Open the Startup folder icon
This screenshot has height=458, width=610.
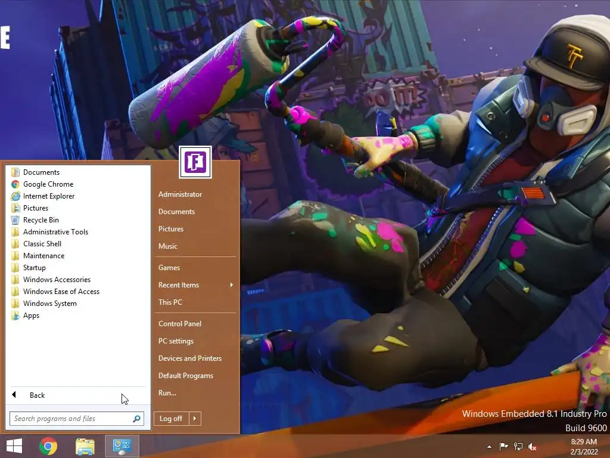click(15, 268)
